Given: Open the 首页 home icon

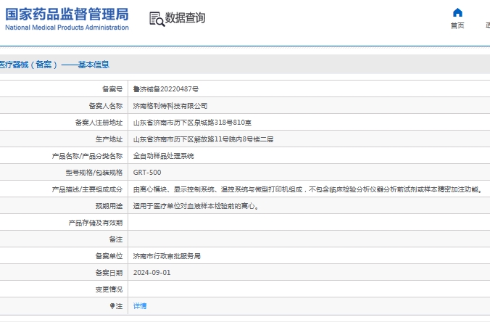Looking at the screenshot, I should 457,12.
